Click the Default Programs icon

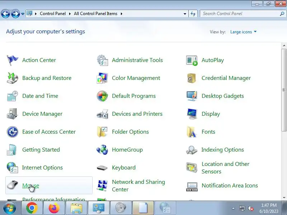102,96
